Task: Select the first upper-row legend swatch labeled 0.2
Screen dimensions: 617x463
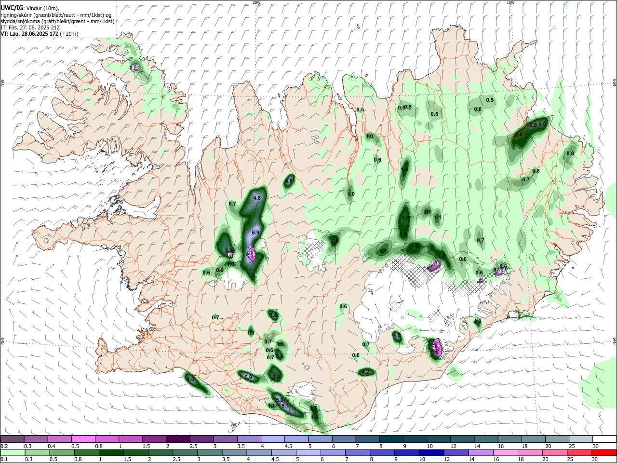Action: click(12, 439)
